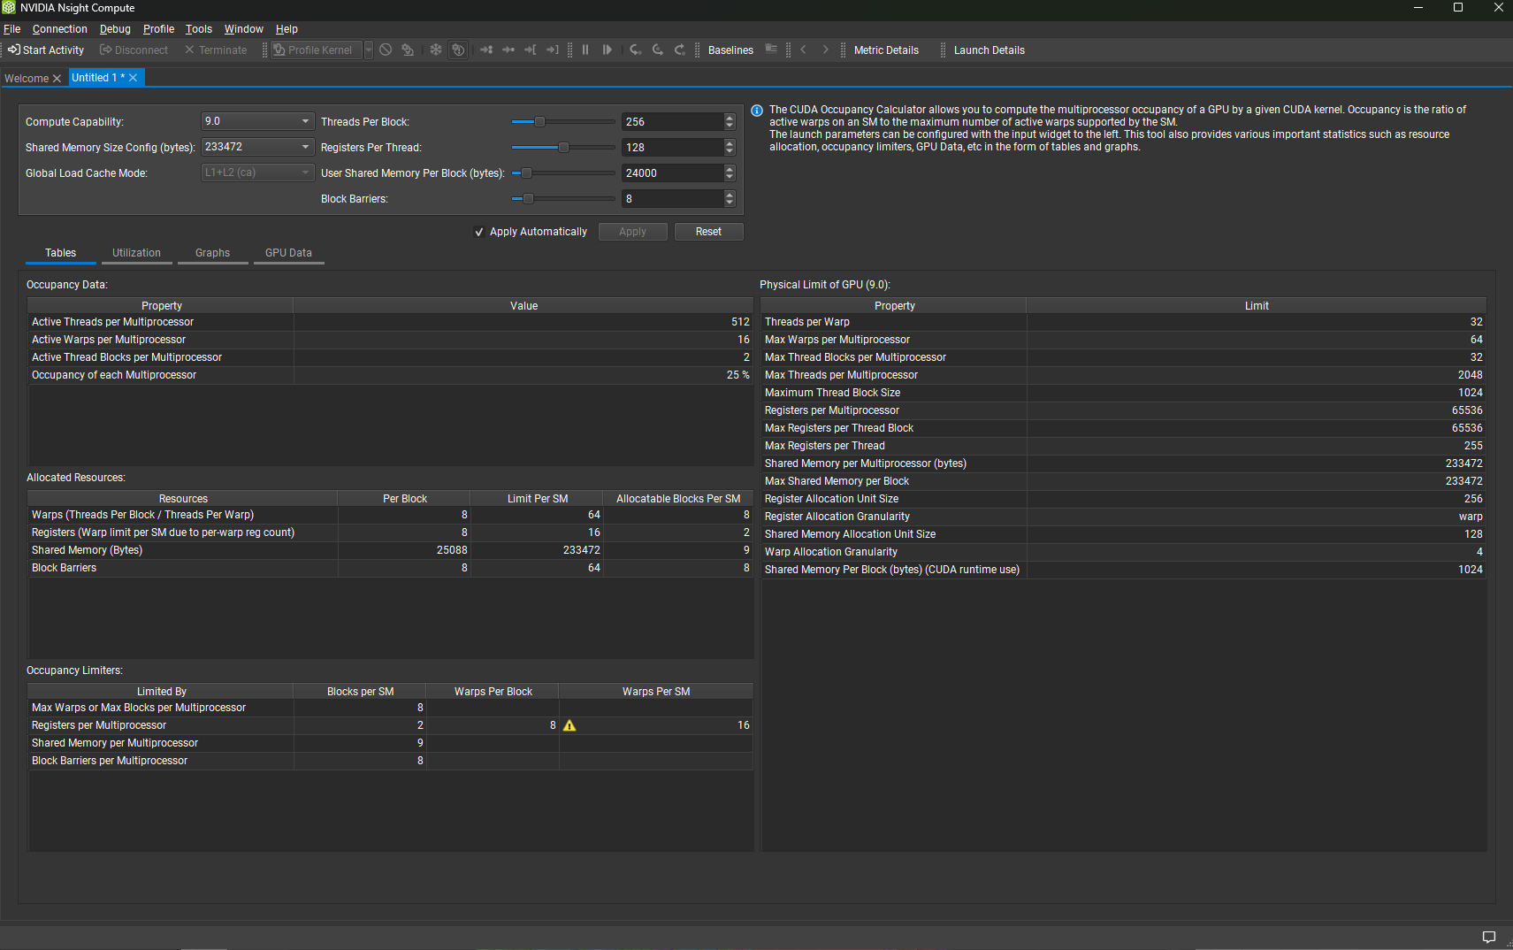Switch to the Utilization tab
The image size is (1513, 950).
pos(136,253)
